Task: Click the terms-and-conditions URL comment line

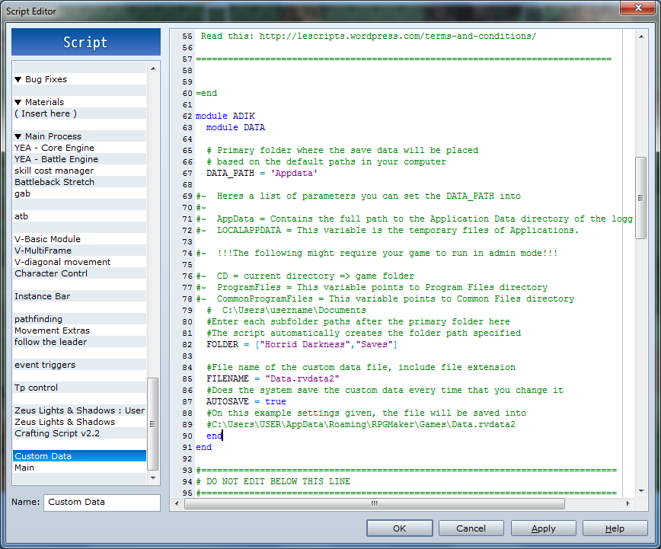Action: click(369, 37)
